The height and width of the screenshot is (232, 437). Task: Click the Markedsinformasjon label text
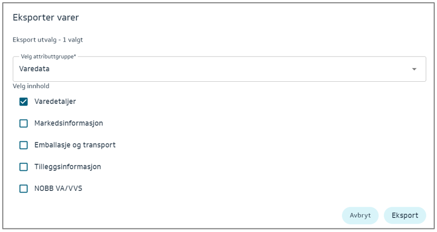[x=69, y=123]
